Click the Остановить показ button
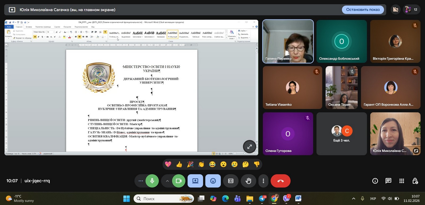The image size is (425, 205). pos(363,10)
